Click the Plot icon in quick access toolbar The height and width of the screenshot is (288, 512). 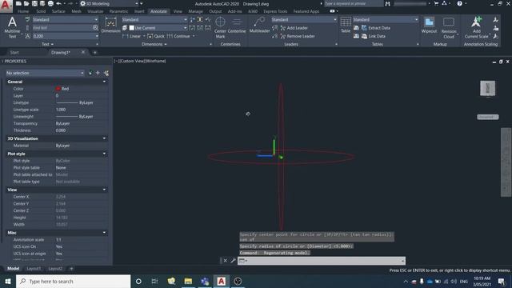[50, 3]
